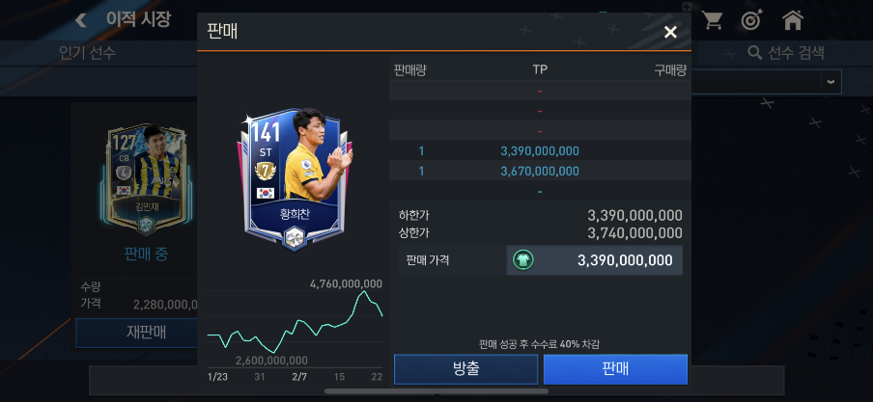873x402 pixels.
Task: Open the shopping cart store icon
Action: coord(712,20)
